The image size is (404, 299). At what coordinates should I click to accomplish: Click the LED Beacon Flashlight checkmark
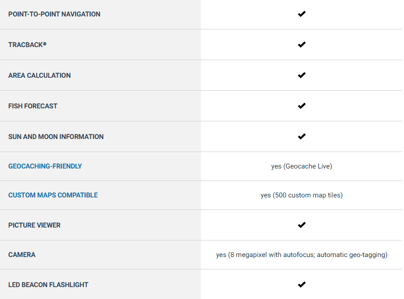(x=301, y=285)
